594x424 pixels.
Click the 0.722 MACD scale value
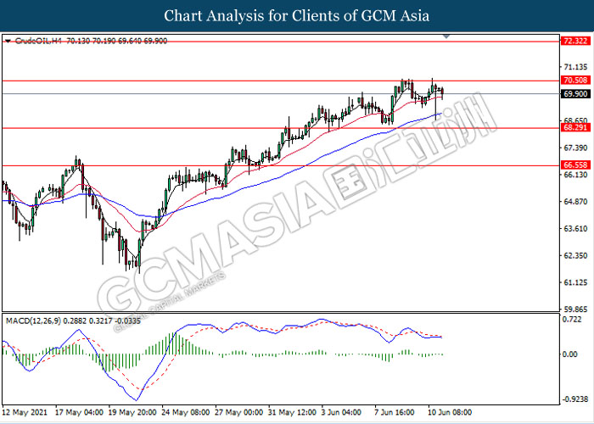[x=572, y=320]
